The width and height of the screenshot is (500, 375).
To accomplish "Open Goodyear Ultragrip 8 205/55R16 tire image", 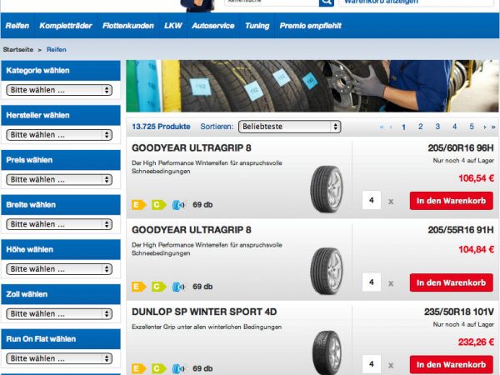I will tap(327, 271).
